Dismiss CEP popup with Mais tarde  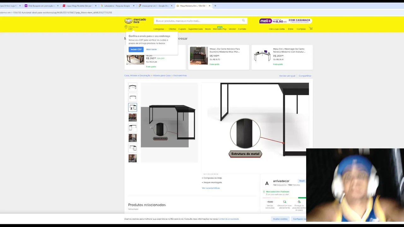point(151,49)
